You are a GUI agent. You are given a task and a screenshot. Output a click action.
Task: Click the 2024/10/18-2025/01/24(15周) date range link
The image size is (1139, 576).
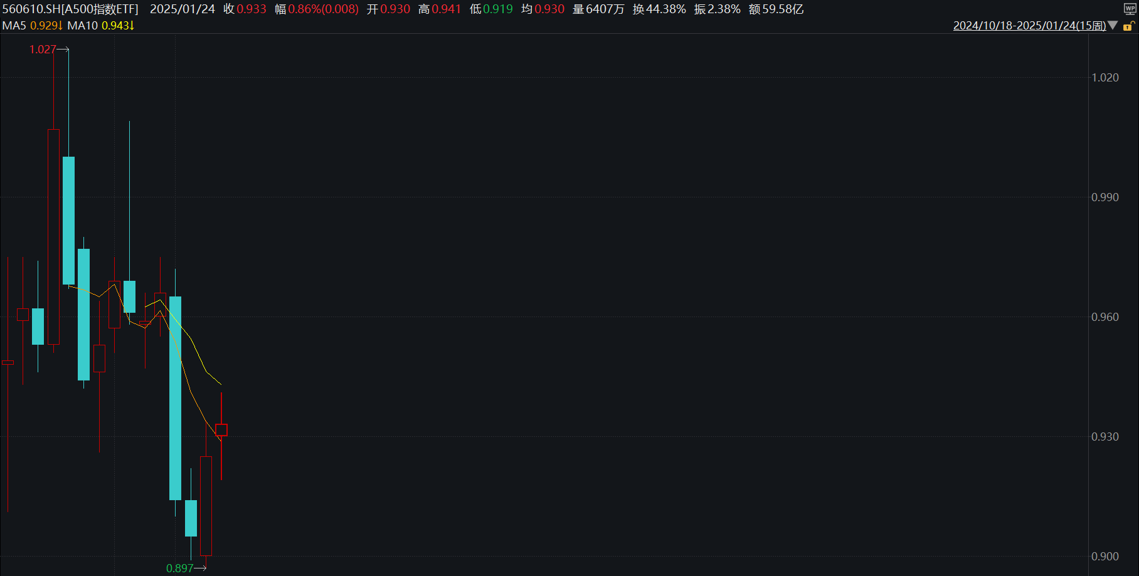coord(1029,26)
